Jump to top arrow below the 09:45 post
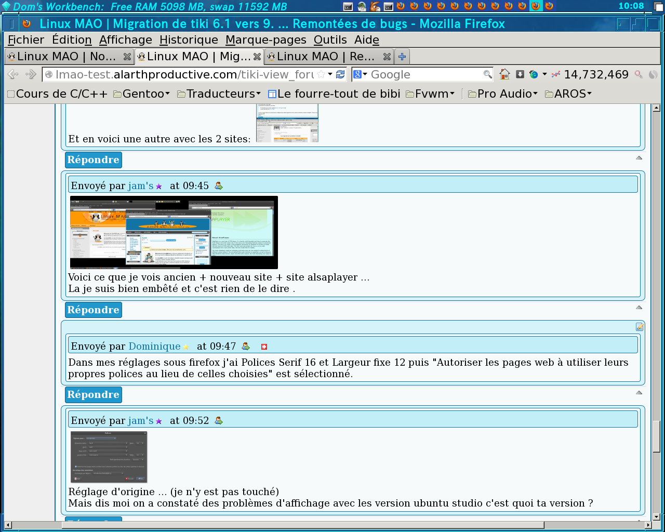 click(639, 308)
